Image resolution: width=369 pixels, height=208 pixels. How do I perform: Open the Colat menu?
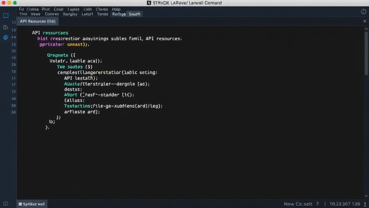(58, 9)
